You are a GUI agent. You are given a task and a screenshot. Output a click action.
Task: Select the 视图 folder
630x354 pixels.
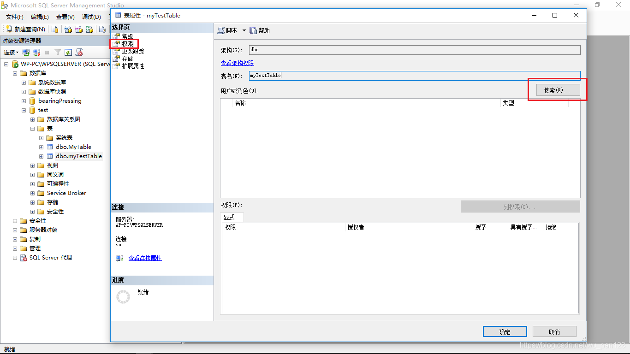[x=53, y=165]
